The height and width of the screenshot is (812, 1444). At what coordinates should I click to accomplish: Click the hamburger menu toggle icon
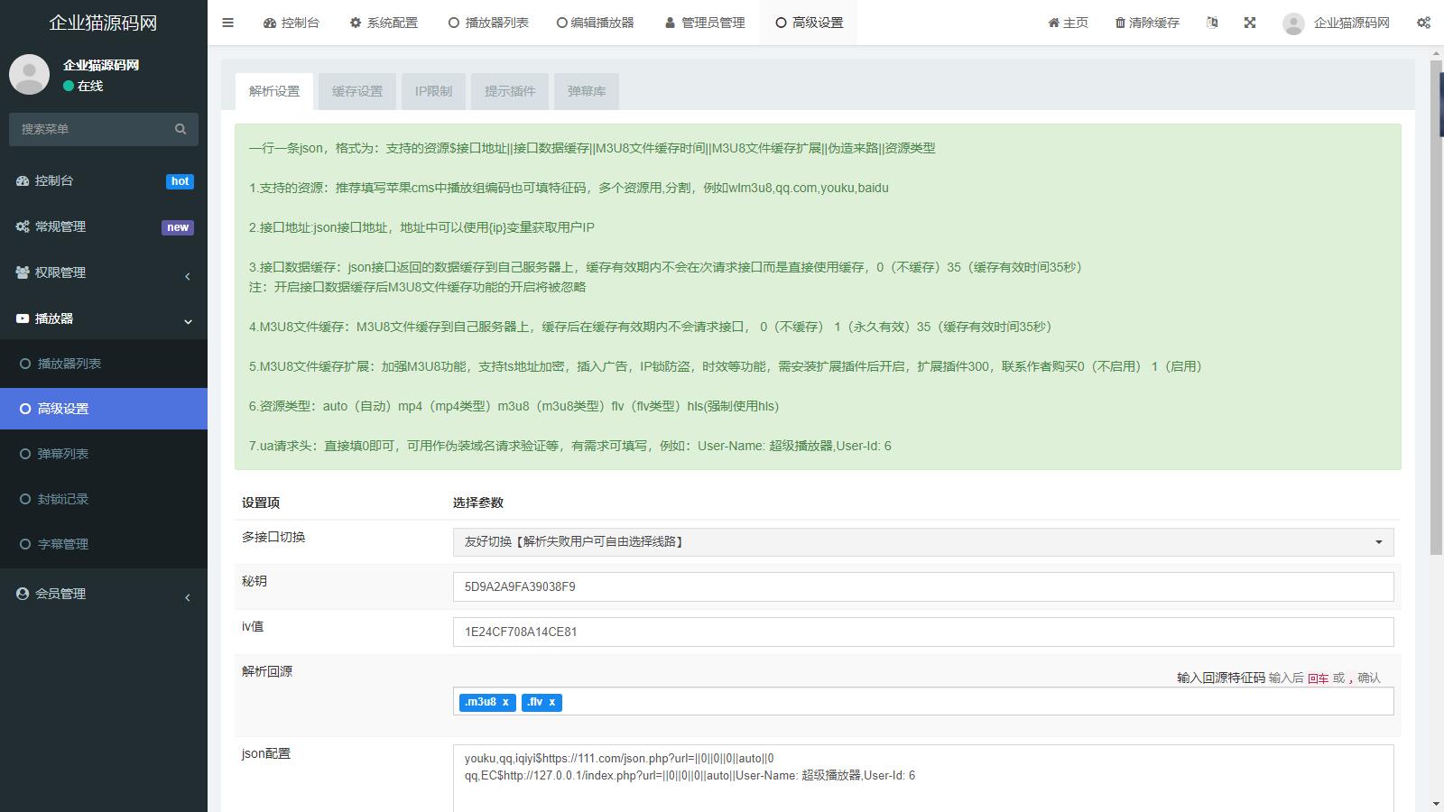coord(227,23)
